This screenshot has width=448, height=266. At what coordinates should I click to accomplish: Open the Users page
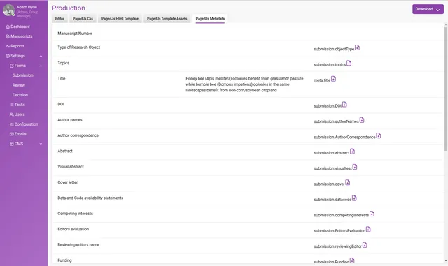pyautogui.click(x=20, y=114)
